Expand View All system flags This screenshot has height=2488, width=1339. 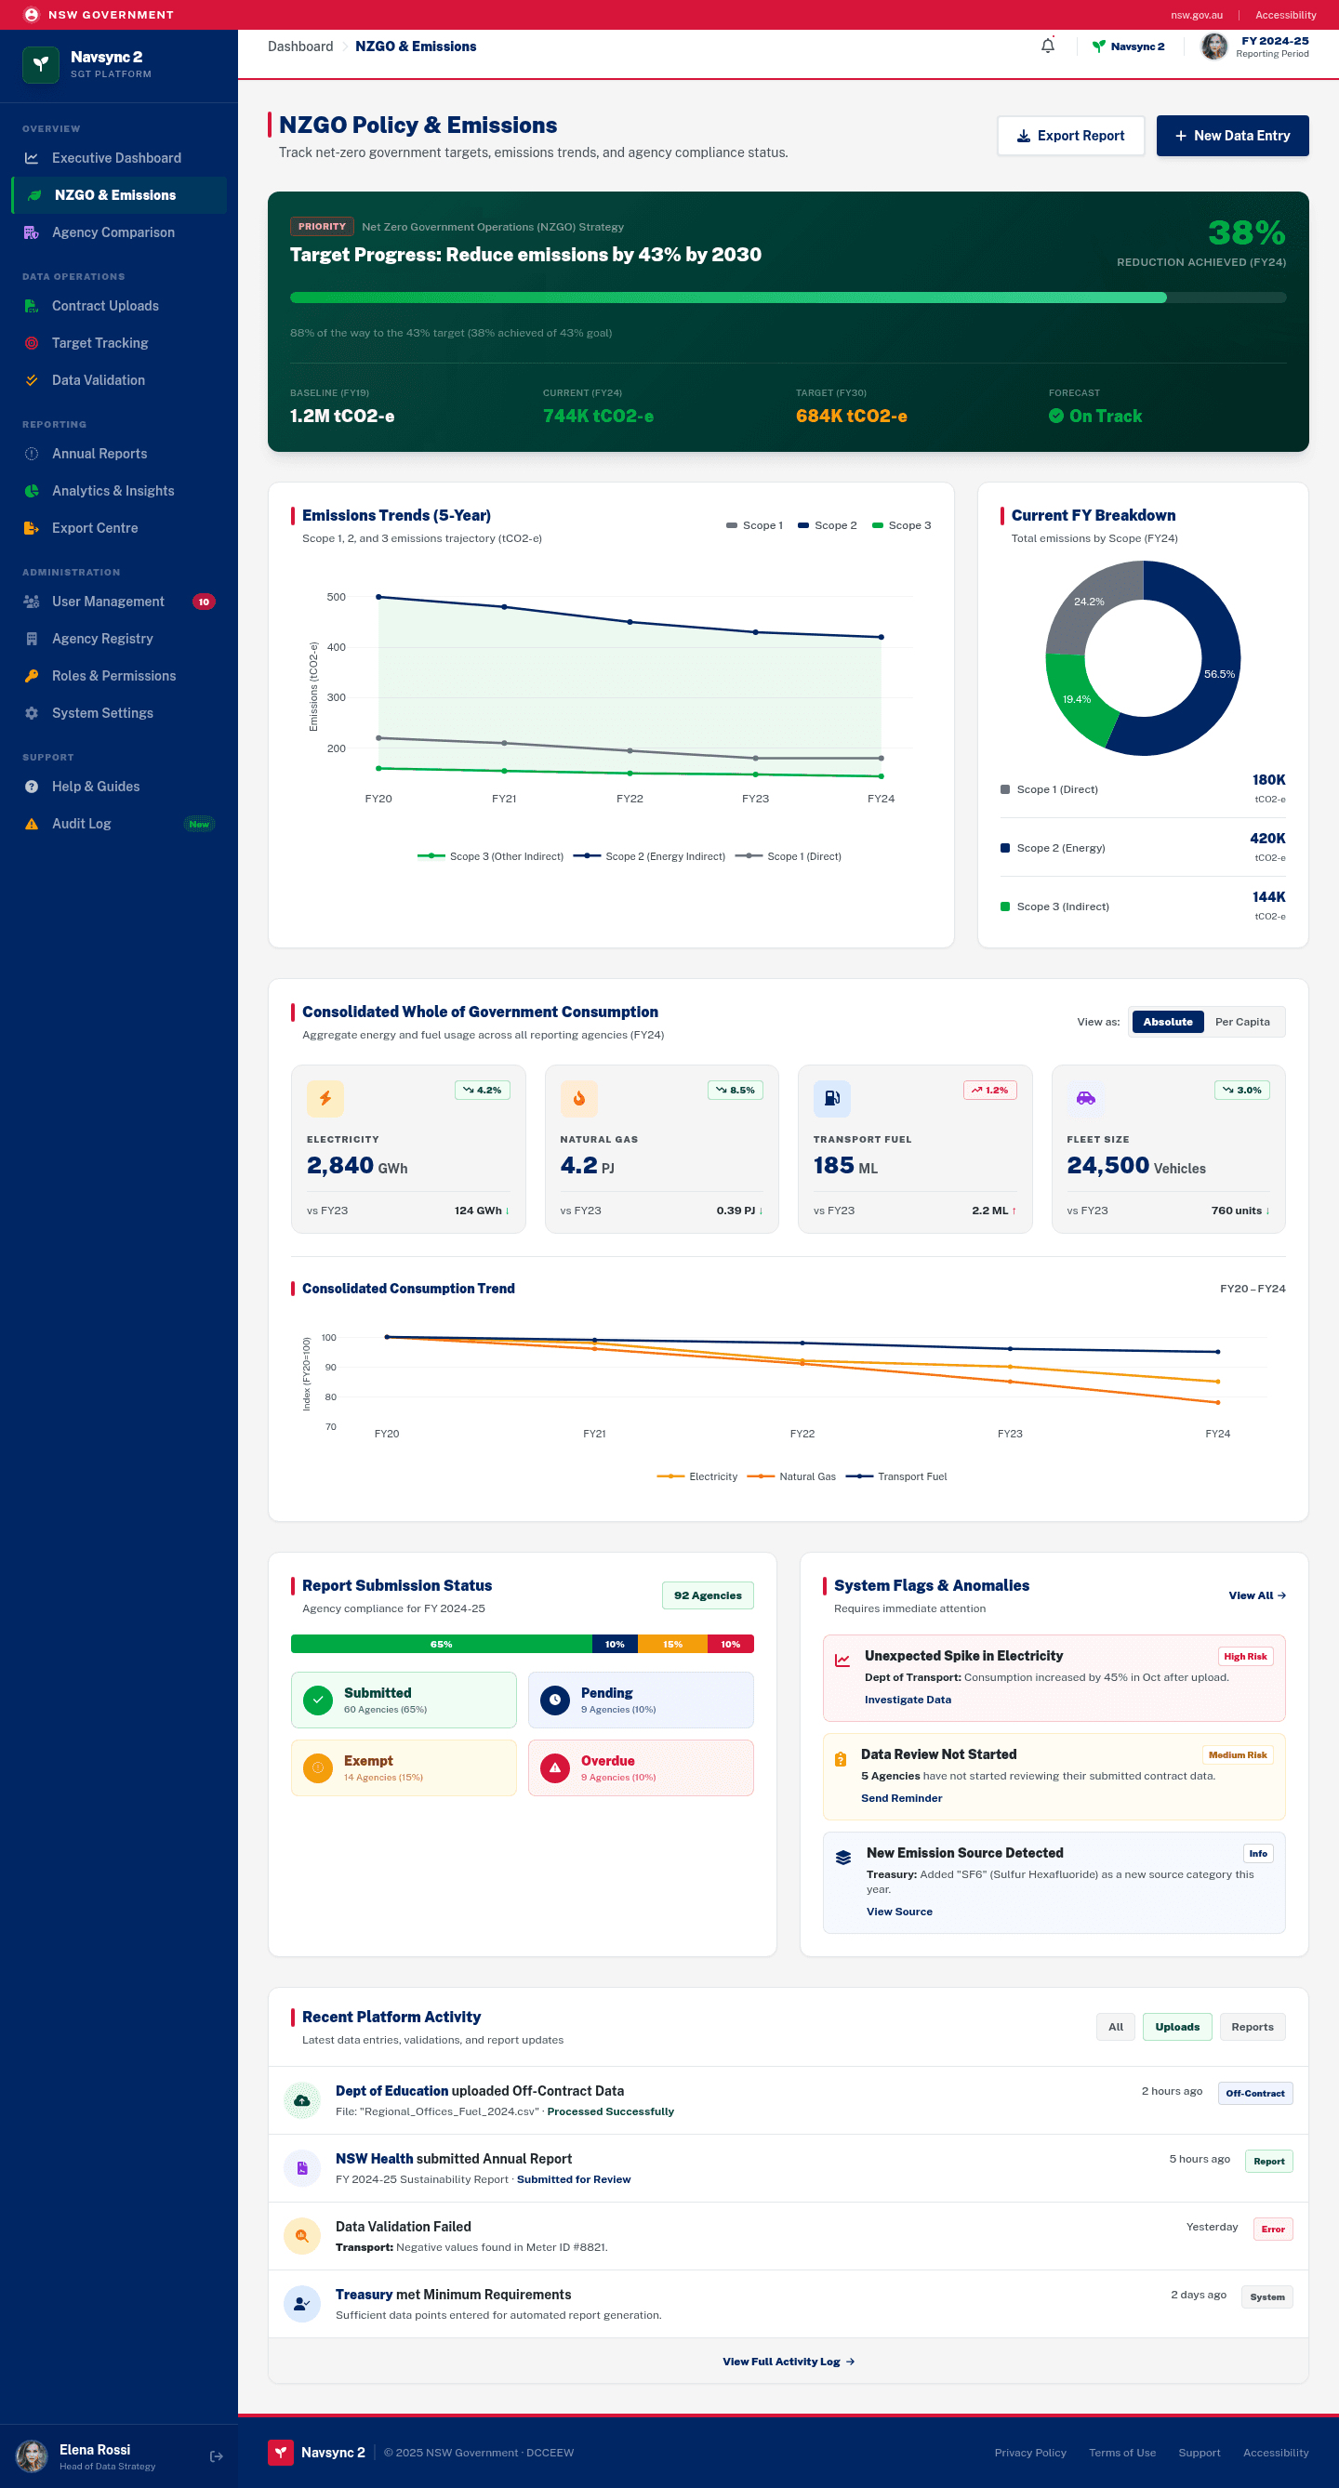pyautogui.click(x=1256, y=1595)
